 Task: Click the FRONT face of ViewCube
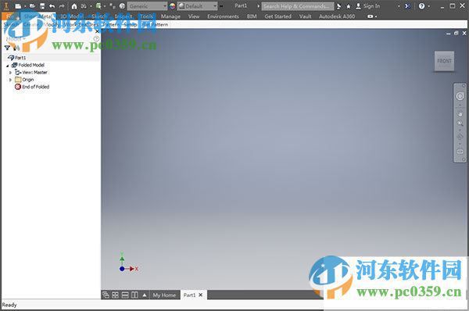[x=444, y=61]
